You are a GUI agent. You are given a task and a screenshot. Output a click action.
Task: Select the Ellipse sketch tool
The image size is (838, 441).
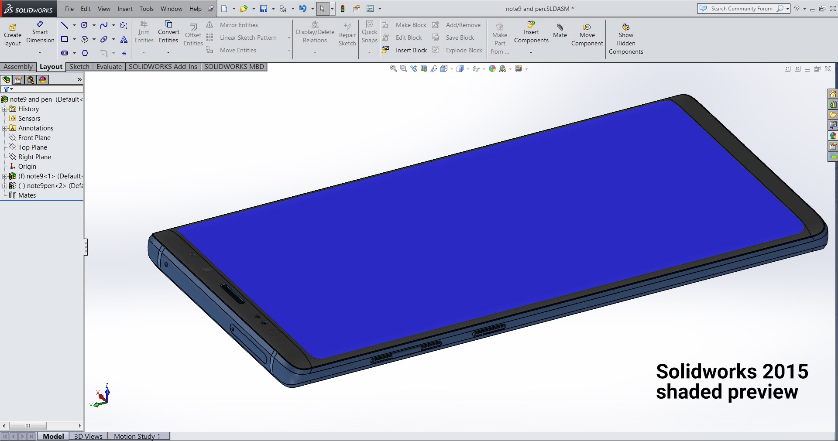tap(104, 39)
